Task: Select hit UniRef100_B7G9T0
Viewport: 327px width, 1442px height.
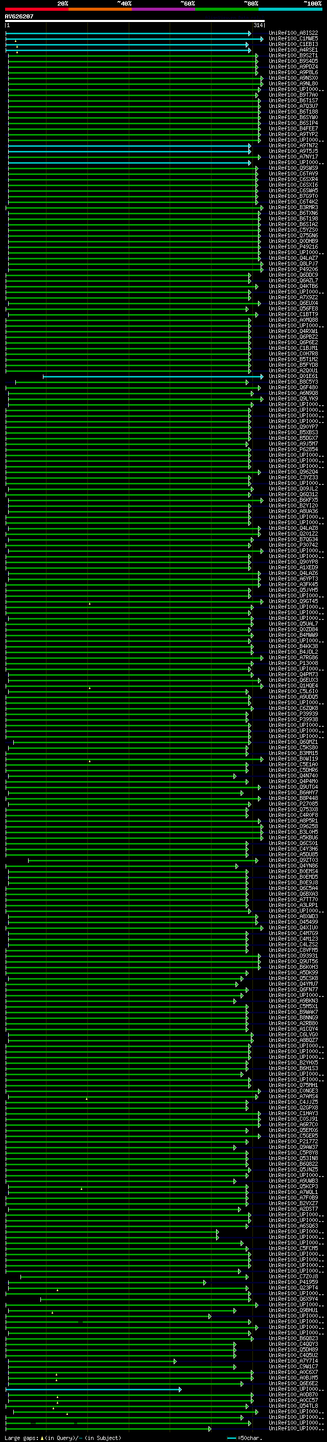Action: point(293,196)
